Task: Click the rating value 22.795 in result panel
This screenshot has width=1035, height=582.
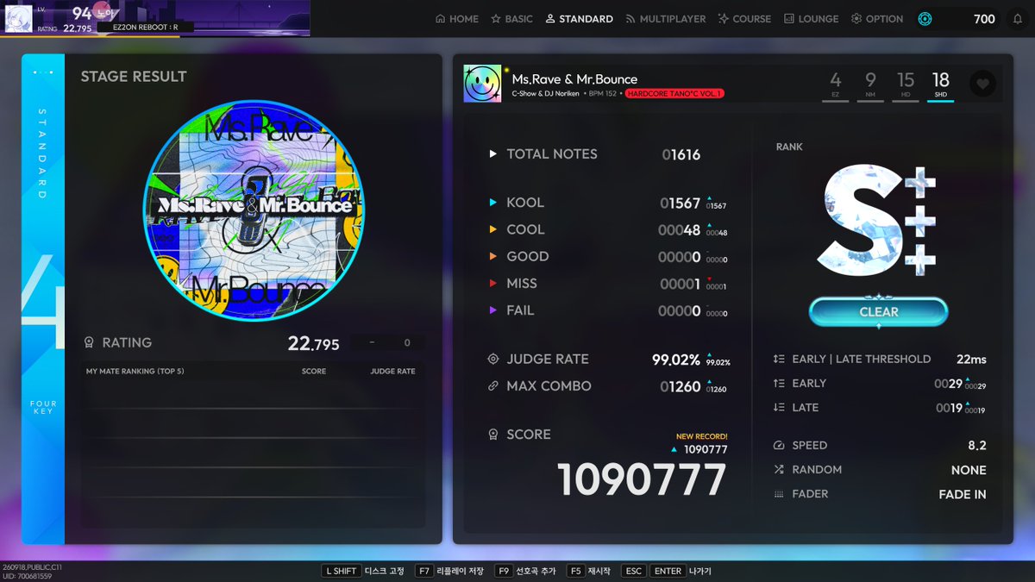Action: point(313,343)
